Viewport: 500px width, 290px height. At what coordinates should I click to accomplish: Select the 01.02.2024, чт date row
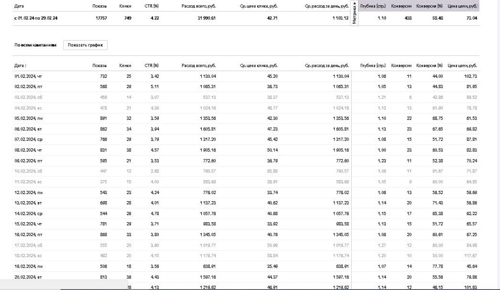pos(32,76)
